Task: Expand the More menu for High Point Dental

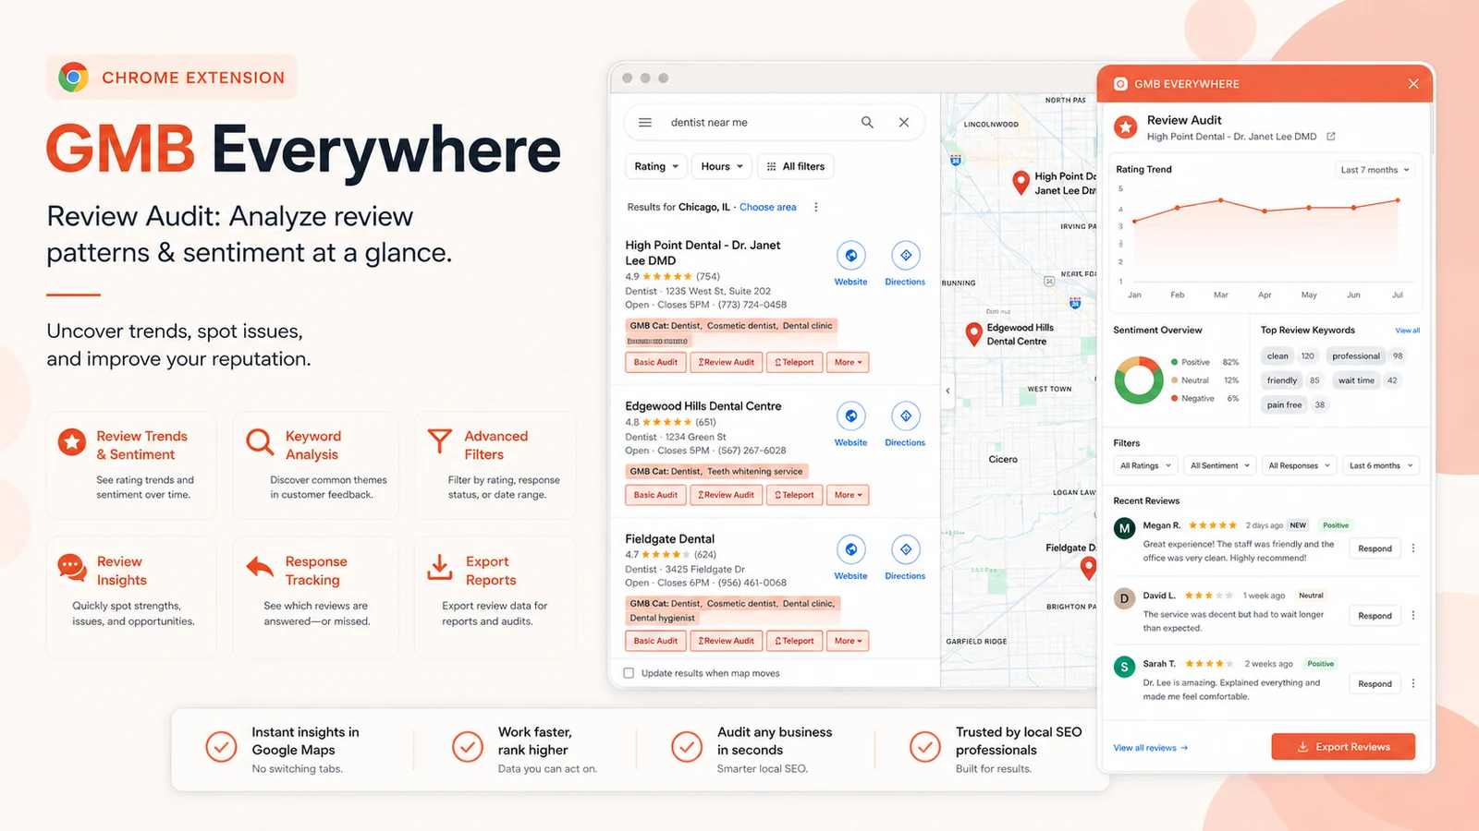Action: [x=848, y=363]
